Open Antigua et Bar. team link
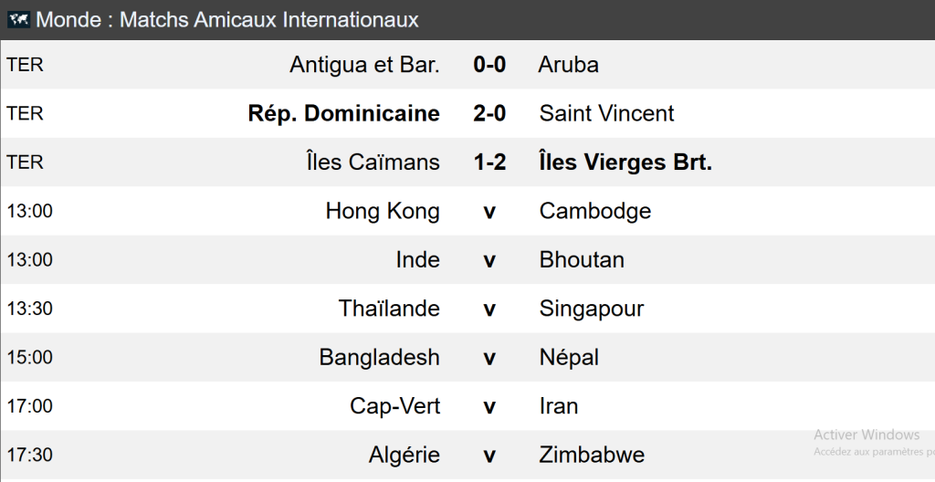 364,65
